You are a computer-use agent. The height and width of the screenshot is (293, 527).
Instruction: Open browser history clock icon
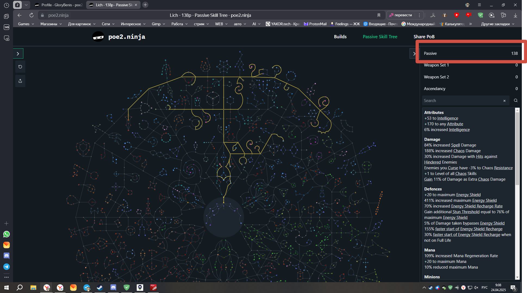pyautogui.click(x=7, y=5)
